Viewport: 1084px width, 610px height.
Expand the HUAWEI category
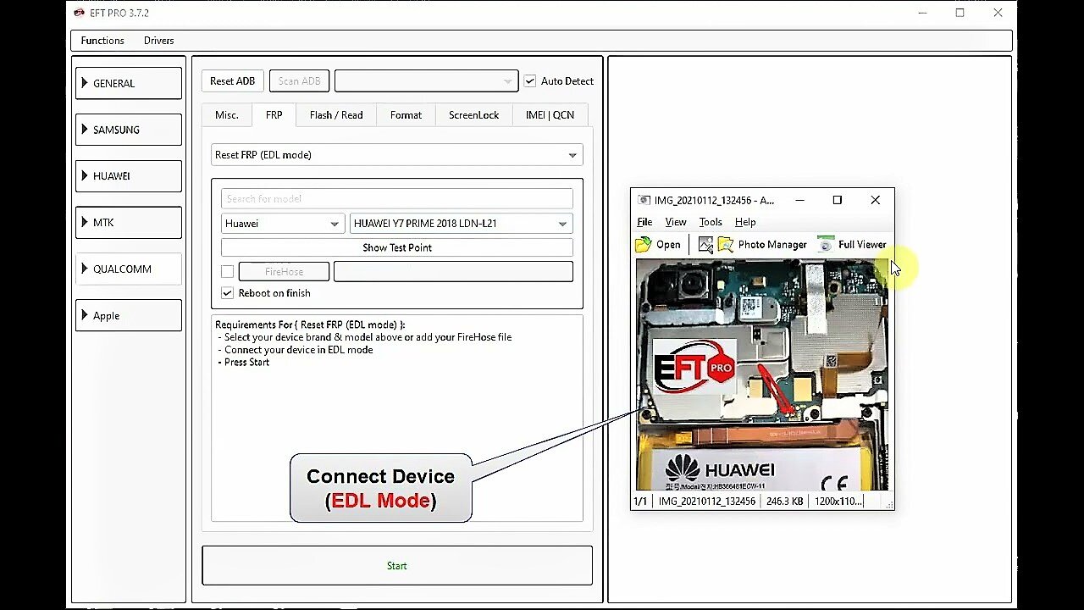129,176
